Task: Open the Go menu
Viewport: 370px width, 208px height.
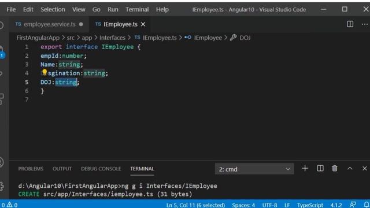Action: click(97, 9)
